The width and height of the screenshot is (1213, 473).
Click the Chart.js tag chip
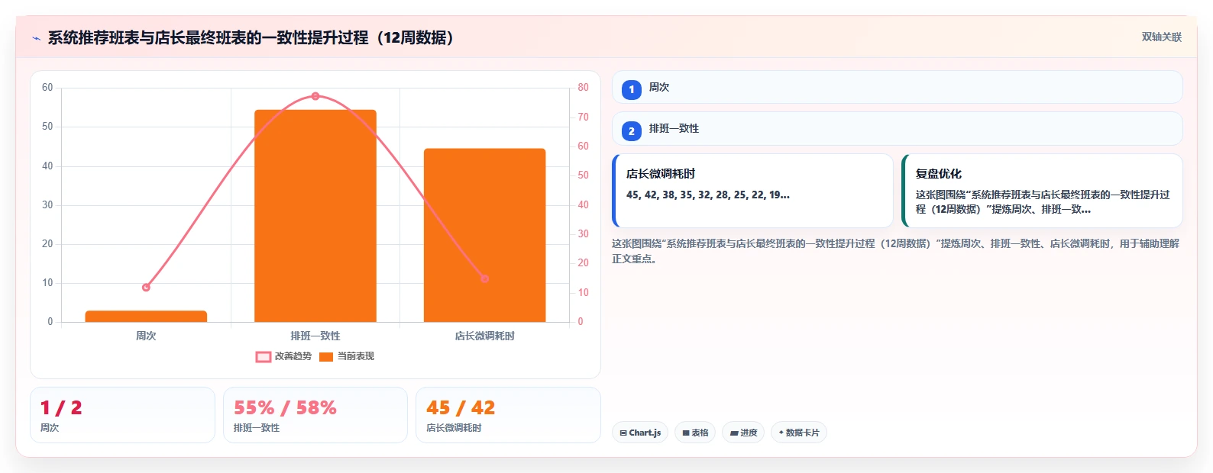tap(640, 433)
